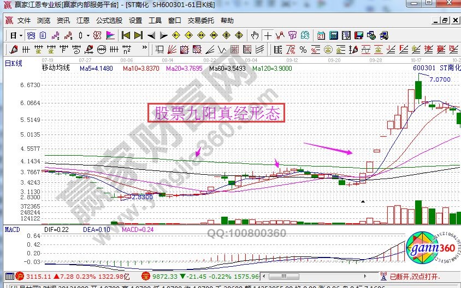Open the calendar date icon
The image size is (461, 288).
pos(321,35)
